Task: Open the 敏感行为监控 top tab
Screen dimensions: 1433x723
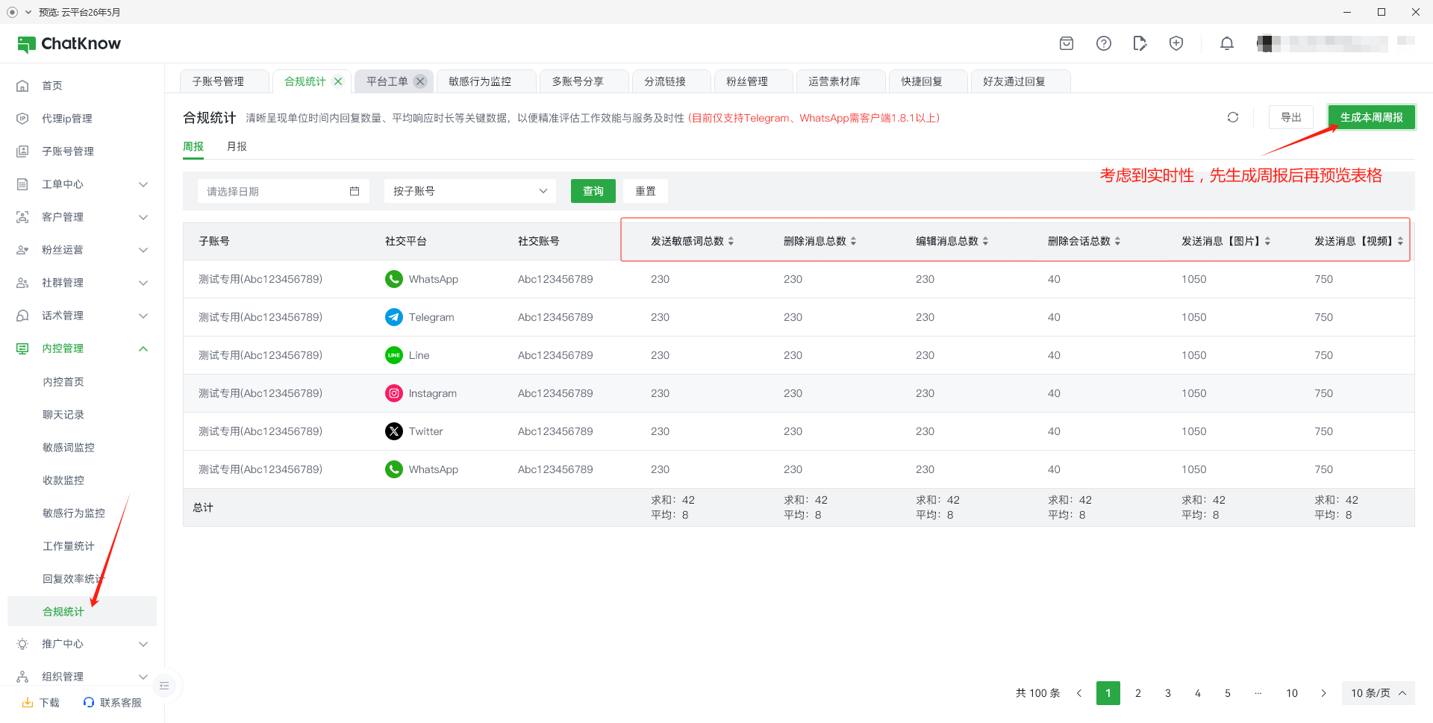Action: coord(480,81)
